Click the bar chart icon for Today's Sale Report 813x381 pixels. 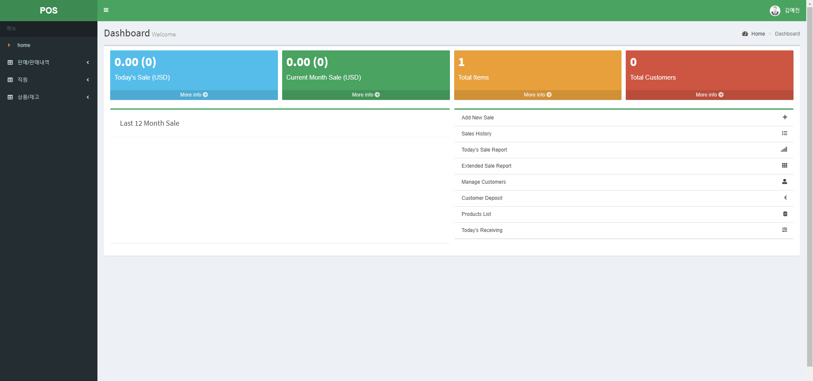(x=784, y=149)
